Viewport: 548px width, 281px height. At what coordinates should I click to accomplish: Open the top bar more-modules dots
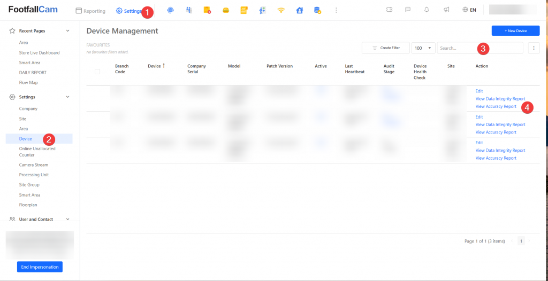(336, 11)
